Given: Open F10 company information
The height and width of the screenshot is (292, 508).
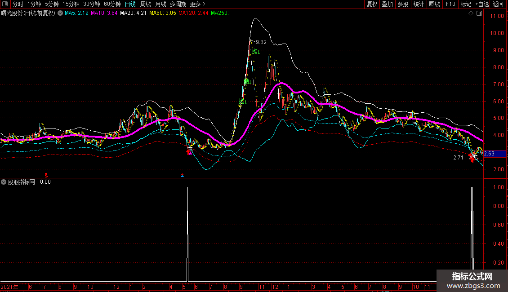Looking at the screenshot, I should point(450,4).
